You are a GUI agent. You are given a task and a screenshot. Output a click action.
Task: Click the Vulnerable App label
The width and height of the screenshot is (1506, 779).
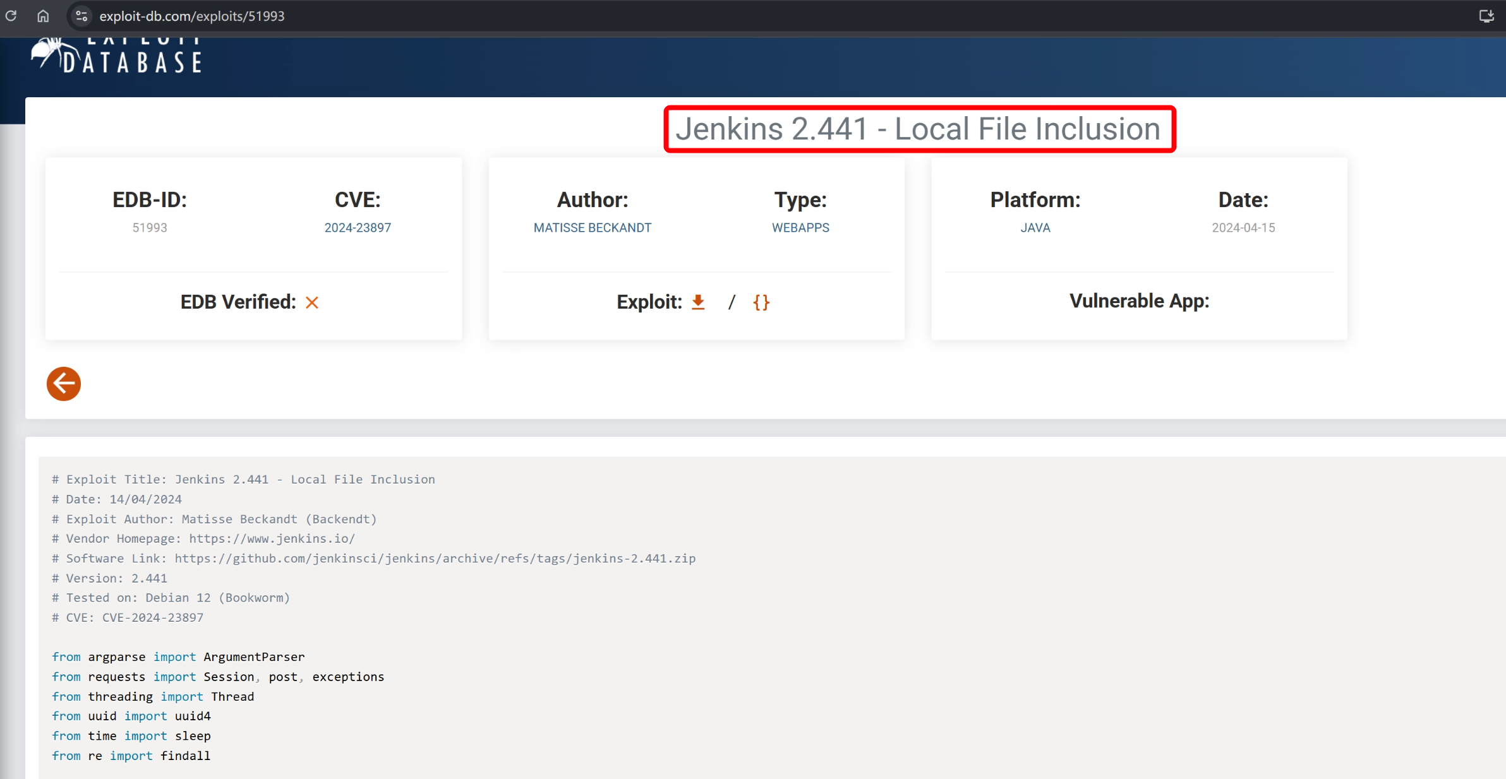coord(1139,301)
